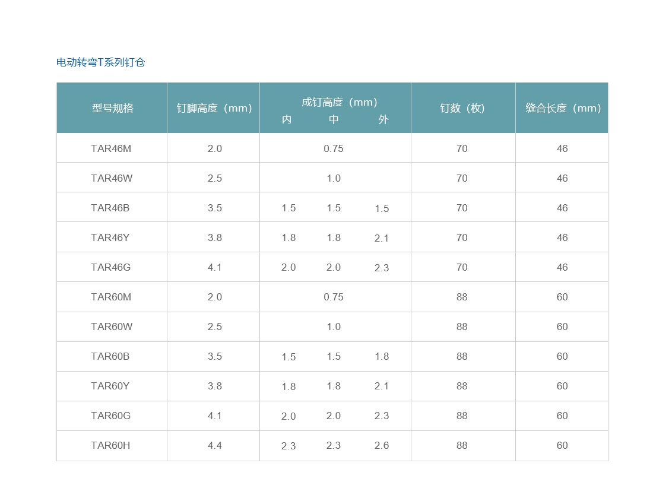Click staple leg height 3.5 for TAR46B
The image size is (653, 485).
(x=215, y=208)
